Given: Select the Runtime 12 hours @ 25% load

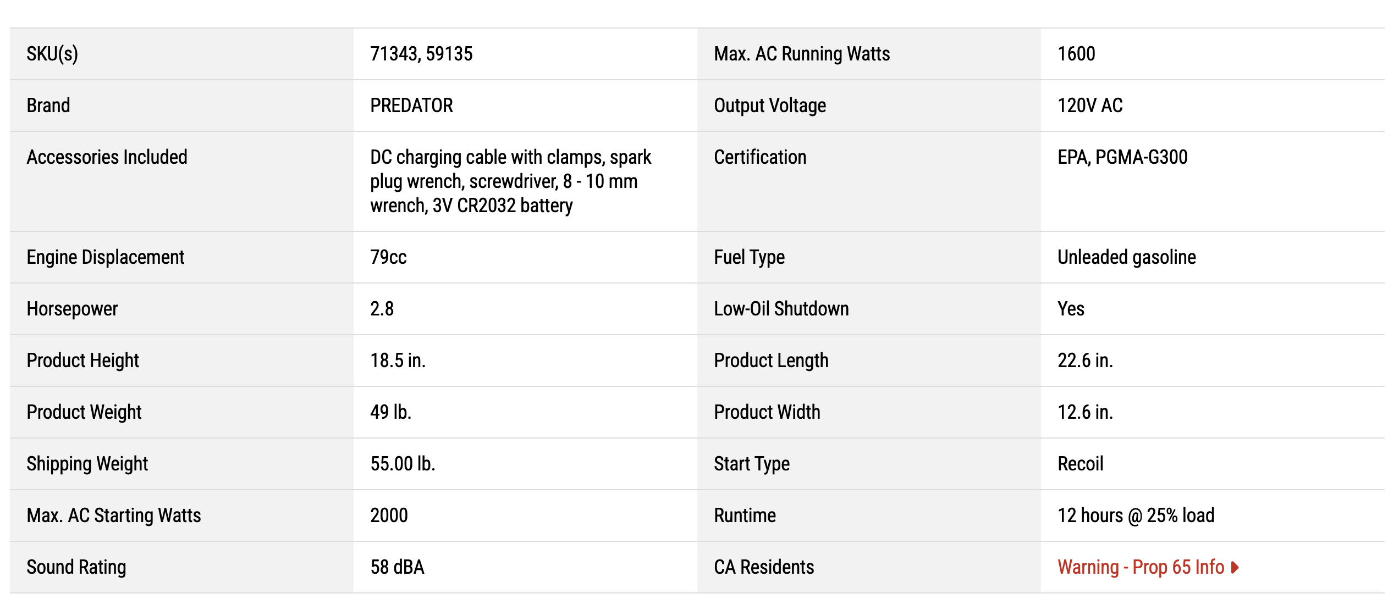Looking at the screenshot, I should 1136,515.
